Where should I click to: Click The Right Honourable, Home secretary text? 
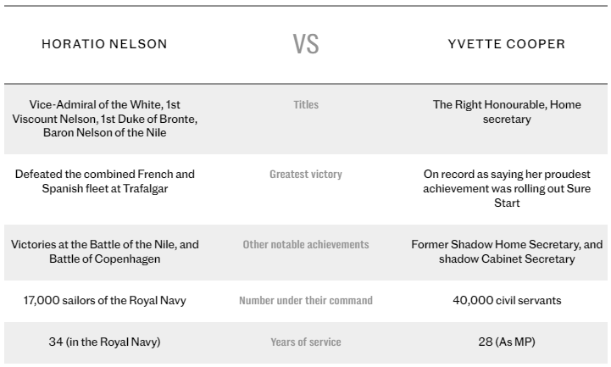click(507, 111)
